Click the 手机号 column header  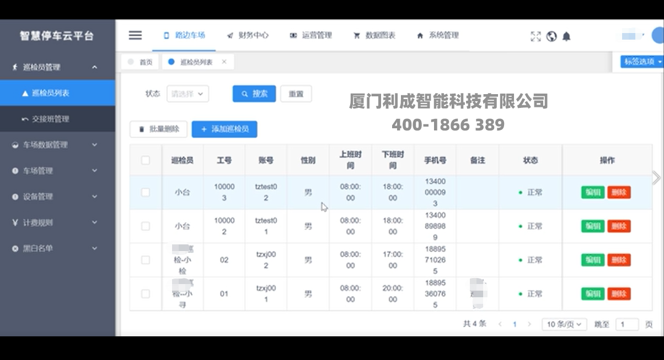[x=435, y=160]
